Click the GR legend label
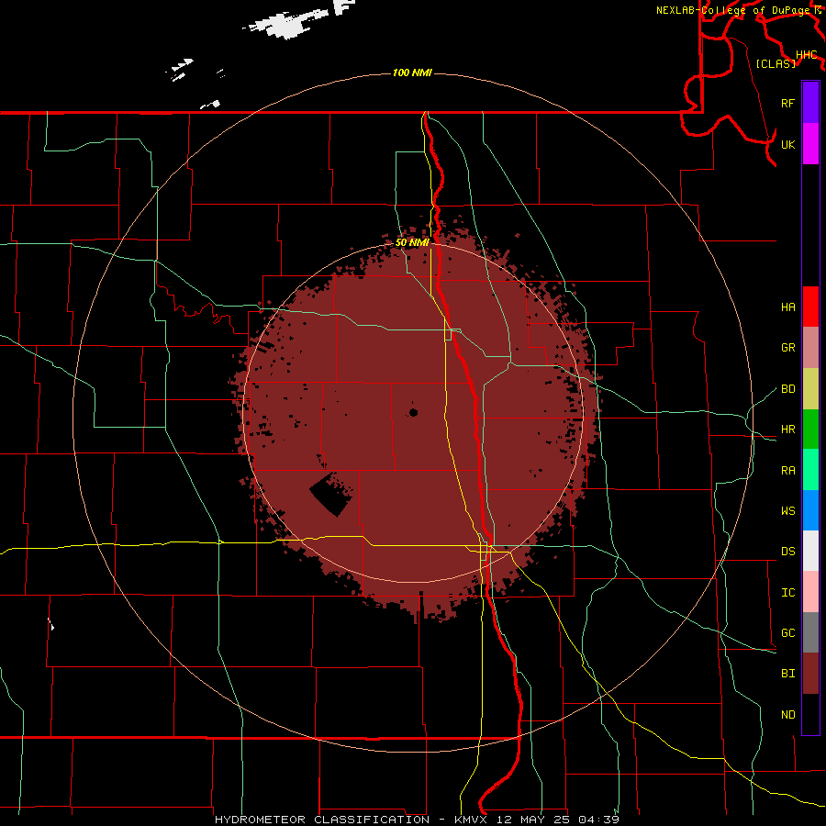The height and width of the screenshot is (826, 826). [788, 348]
